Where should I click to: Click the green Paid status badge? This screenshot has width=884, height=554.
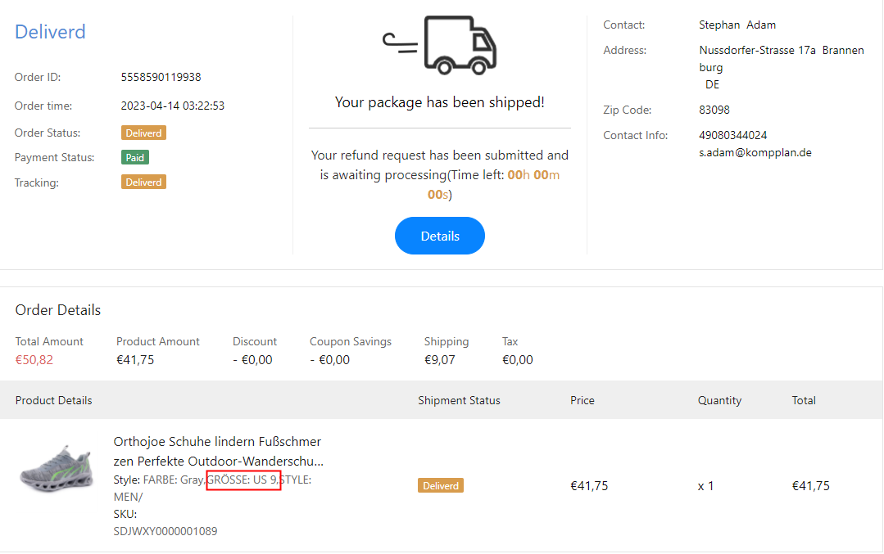click(134, 157)
